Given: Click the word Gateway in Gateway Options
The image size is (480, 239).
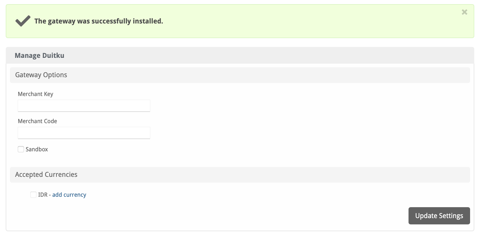Looking at the screenshot, I should pyautogui.click(x=28, y=75).
